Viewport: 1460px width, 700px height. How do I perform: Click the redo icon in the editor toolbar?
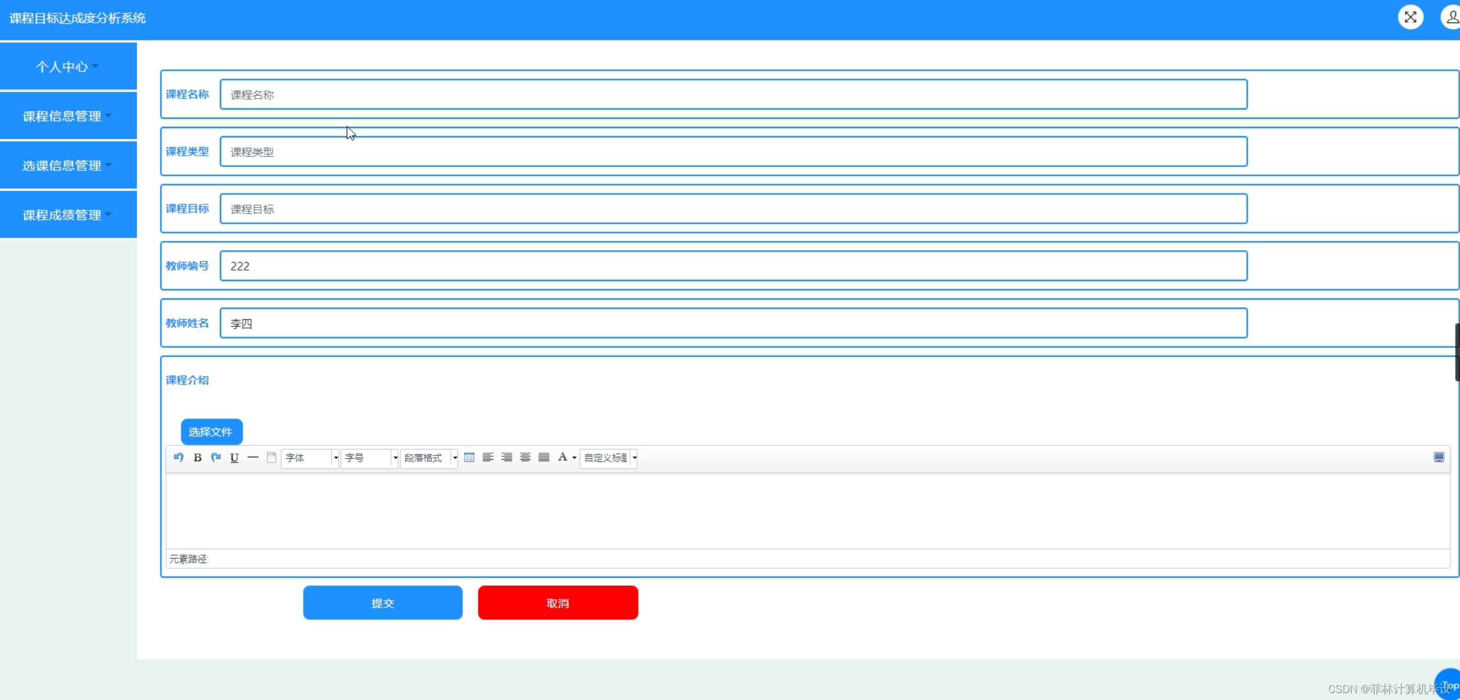point(216,457)
